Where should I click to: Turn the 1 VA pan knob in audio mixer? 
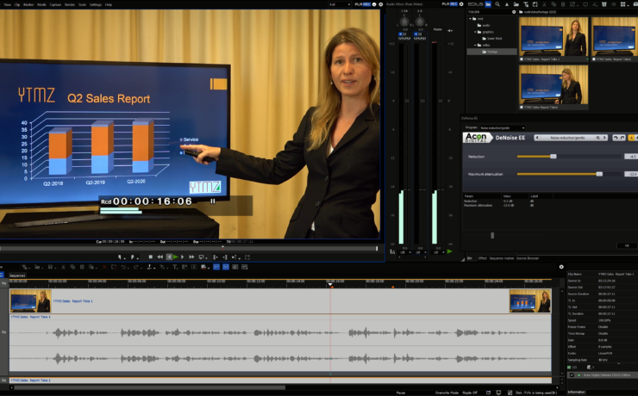tap(404, 22)
